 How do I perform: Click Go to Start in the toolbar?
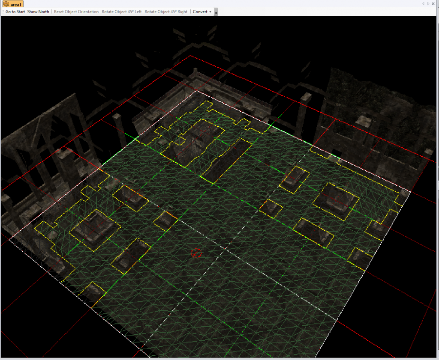(15, 12)
